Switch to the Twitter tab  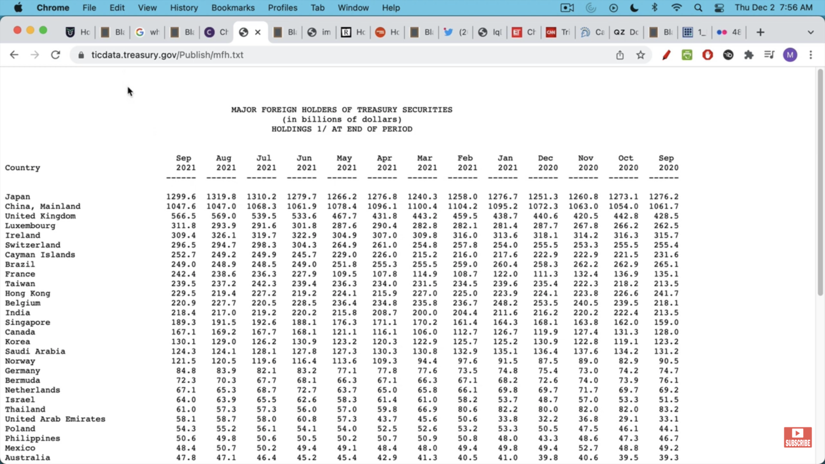(x=456, y=32)
